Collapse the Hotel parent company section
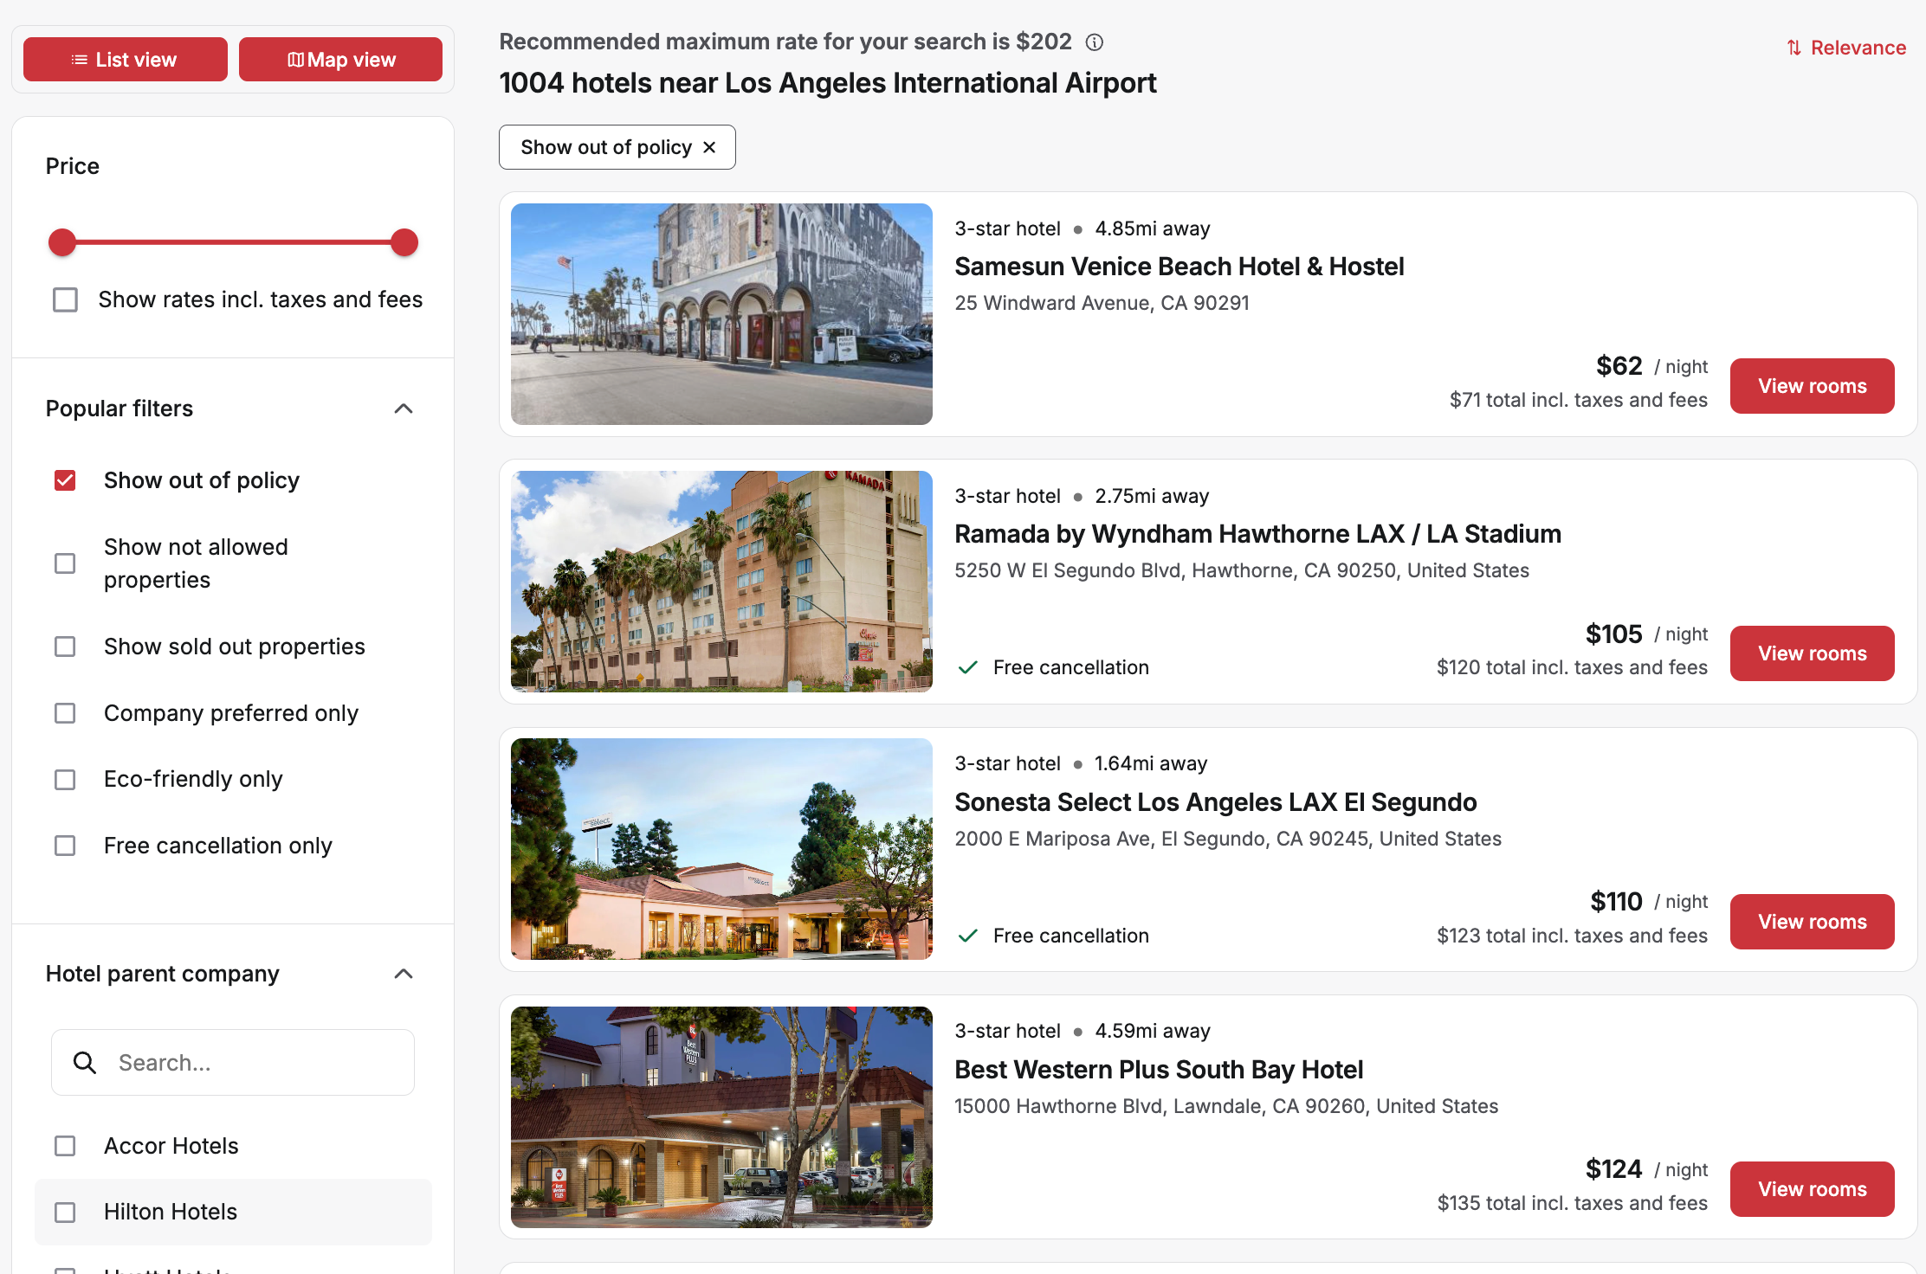Screen dimensions: 1926x1274 click(x=404, y=974)
